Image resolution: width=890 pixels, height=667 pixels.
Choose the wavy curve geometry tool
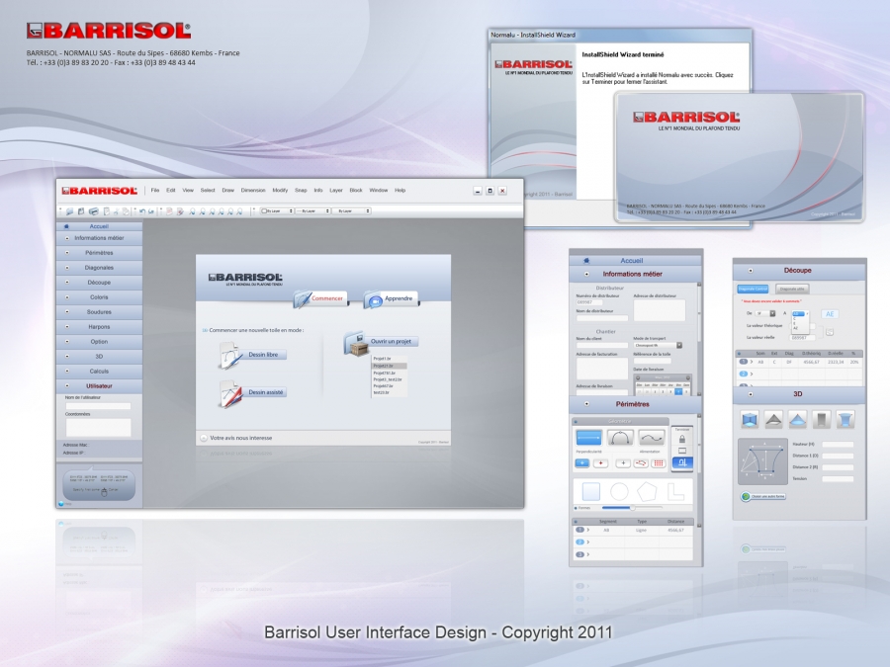click(x=651, y=438)
